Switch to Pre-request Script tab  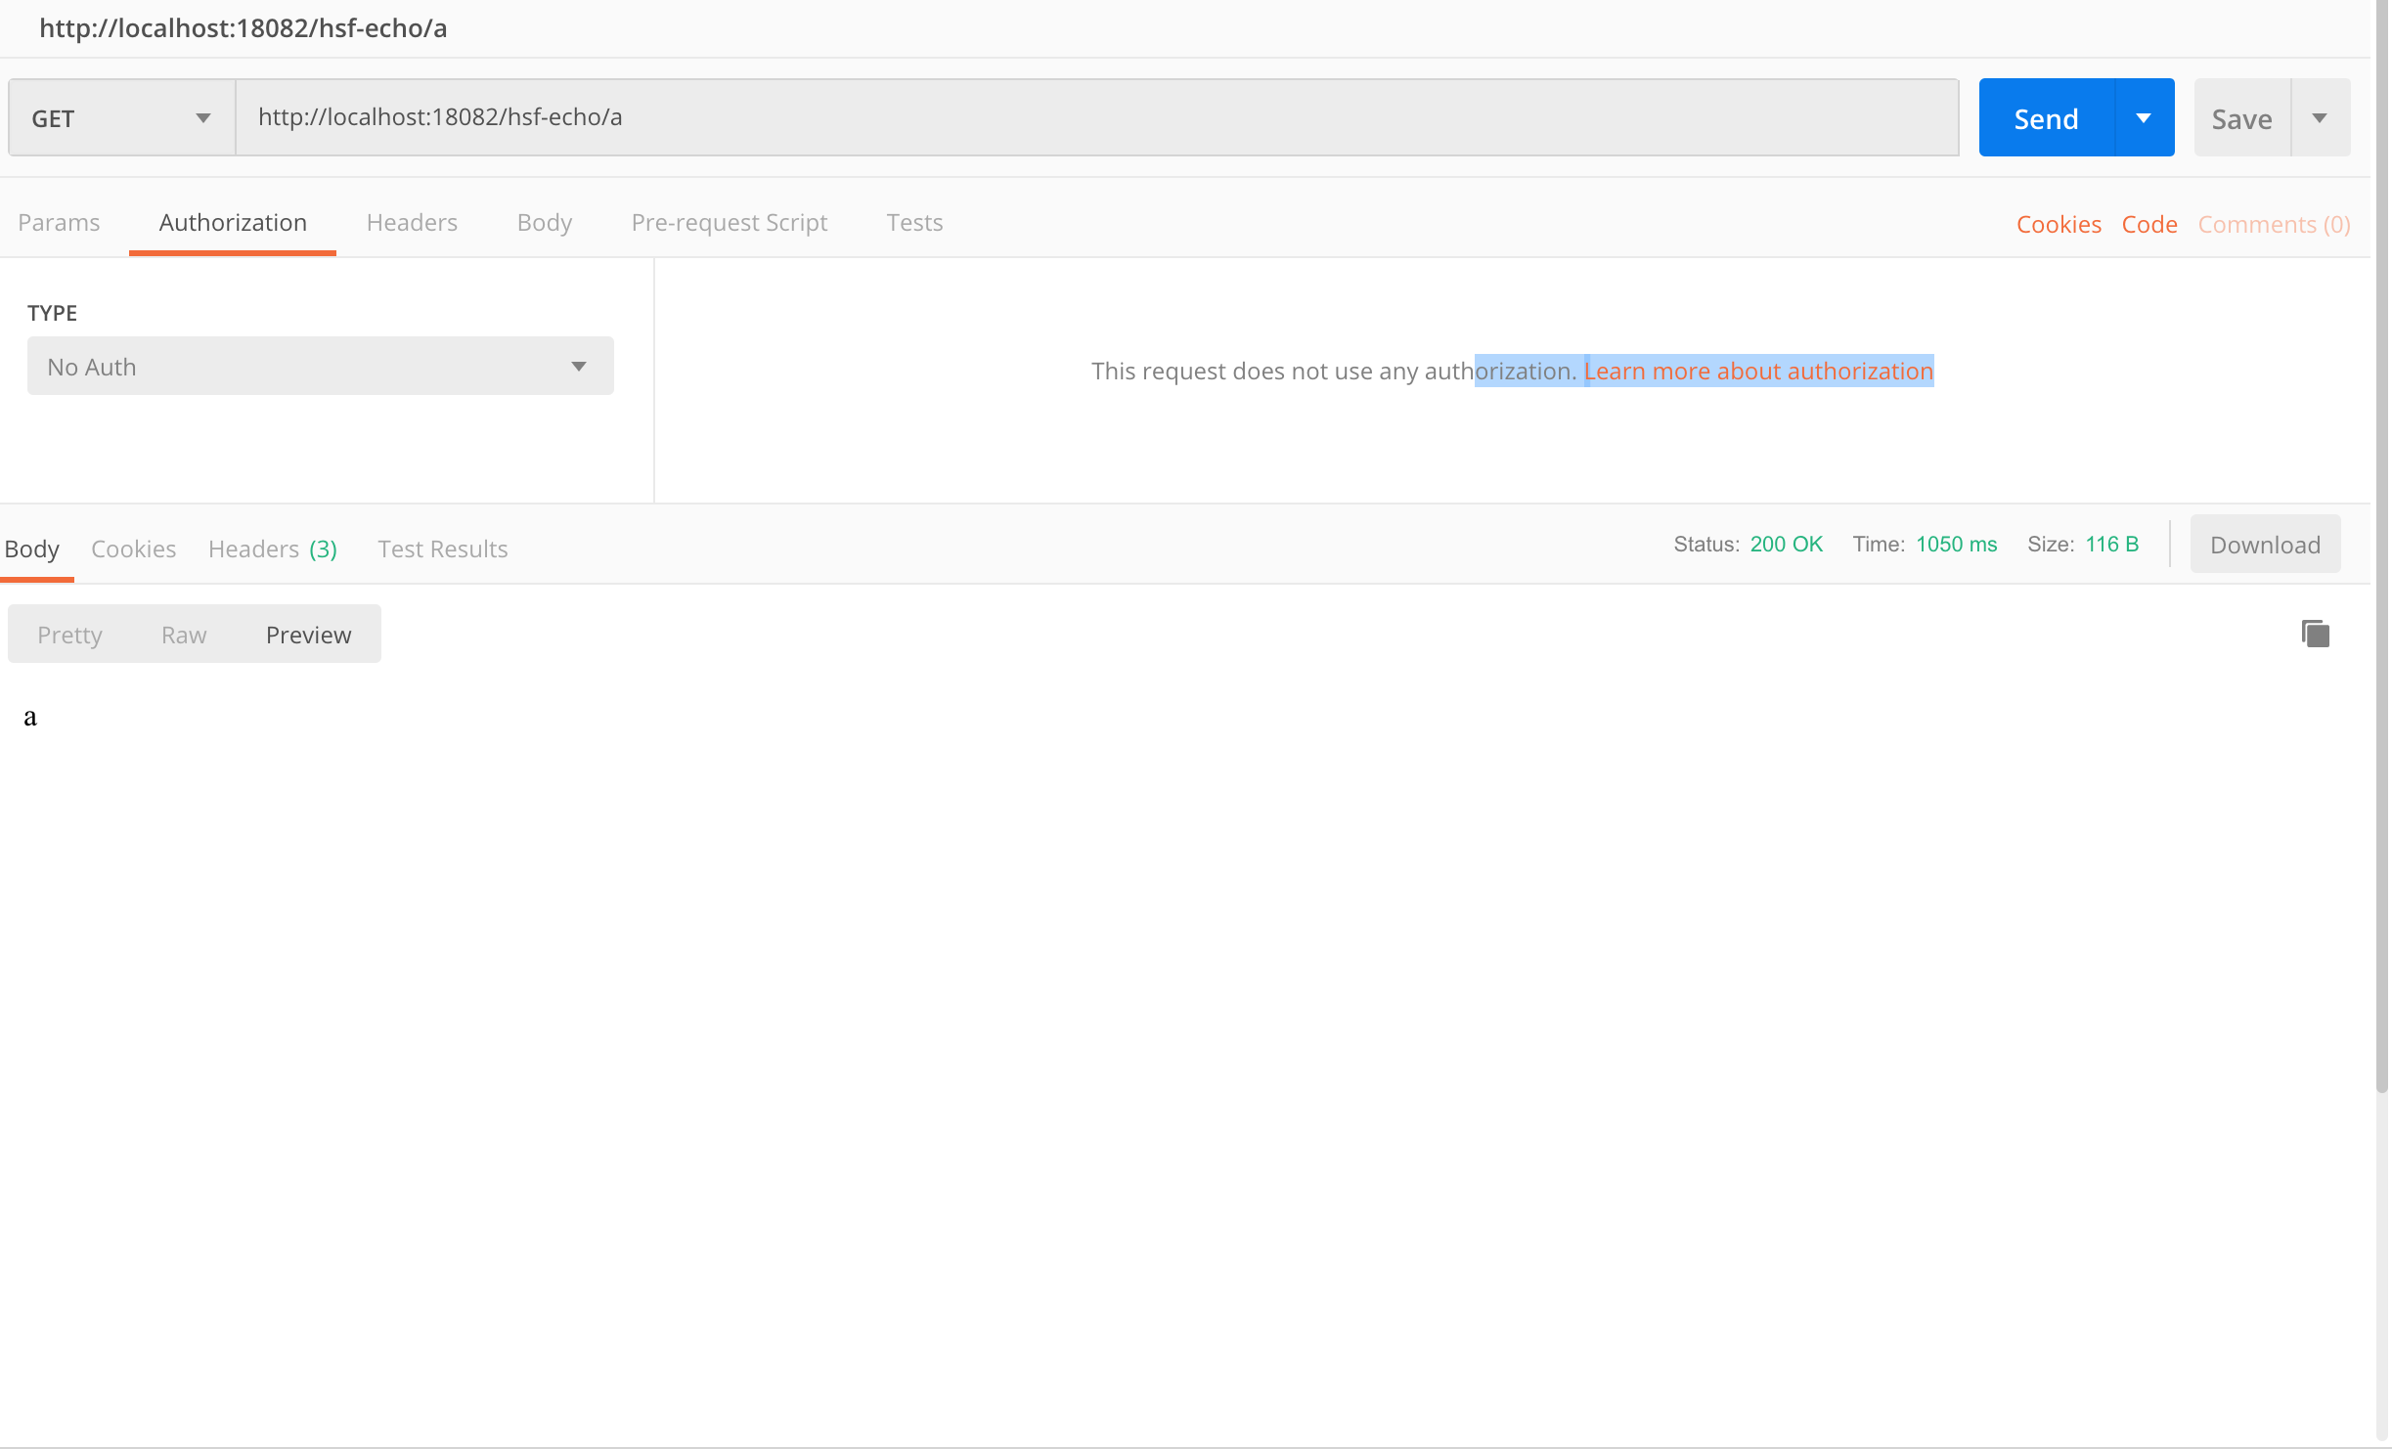(729, 223)
